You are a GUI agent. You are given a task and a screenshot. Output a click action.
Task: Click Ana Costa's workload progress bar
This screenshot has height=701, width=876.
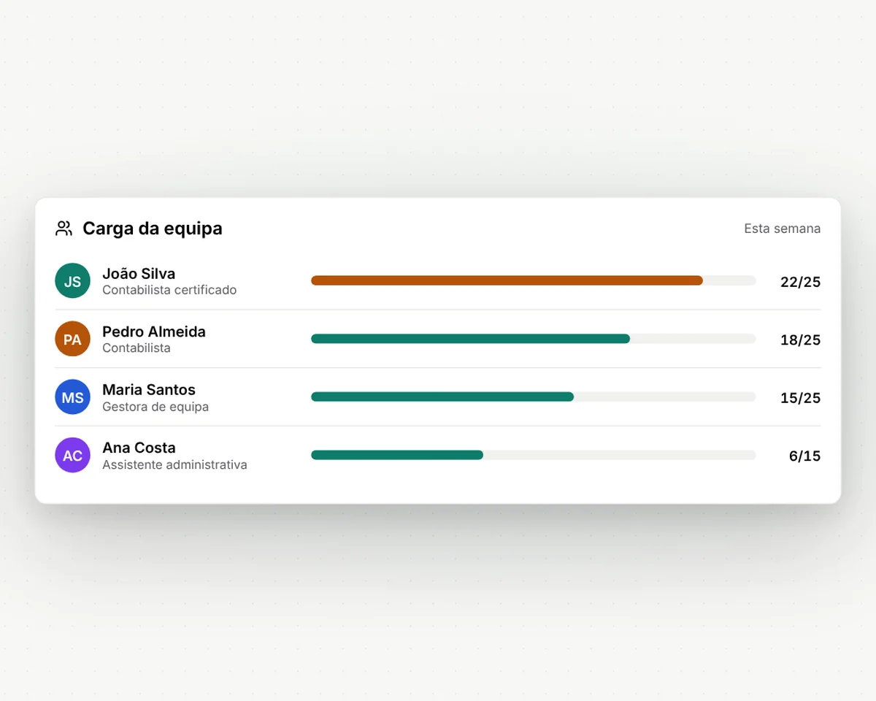(534, 455)
